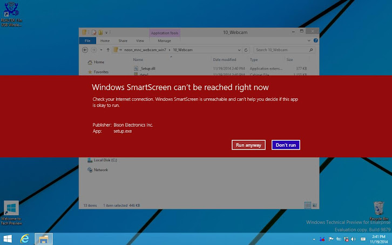This screenshot has width=392, height=245.
Task: Click 10_Webcam in the address path
Action: (x=183, y=50)
